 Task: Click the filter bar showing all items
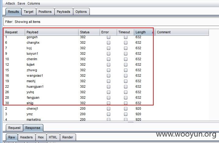point(111,22)
